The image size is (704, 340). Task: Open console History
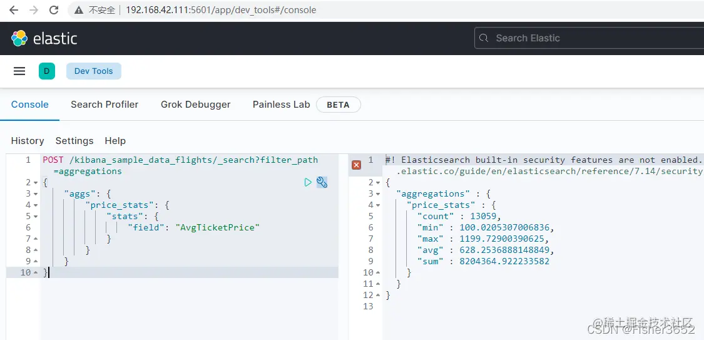[x=28, y=141]
